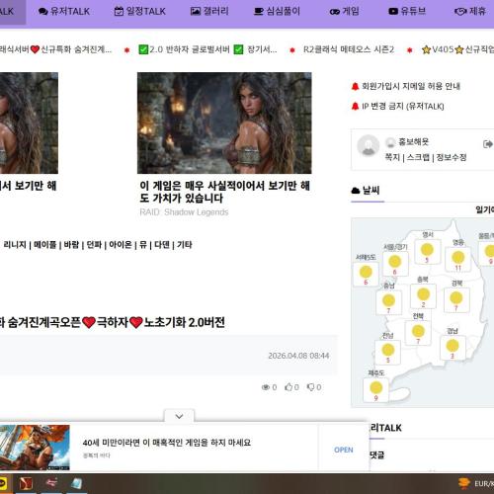Select the 다덴 category

tap(162, 245)
